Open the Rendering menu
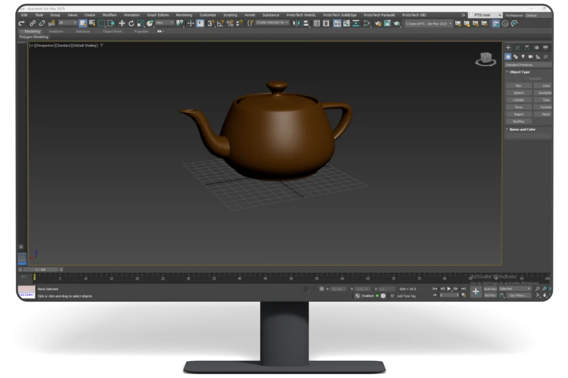This screenshot has height=378, width=568. coord(184,15)
